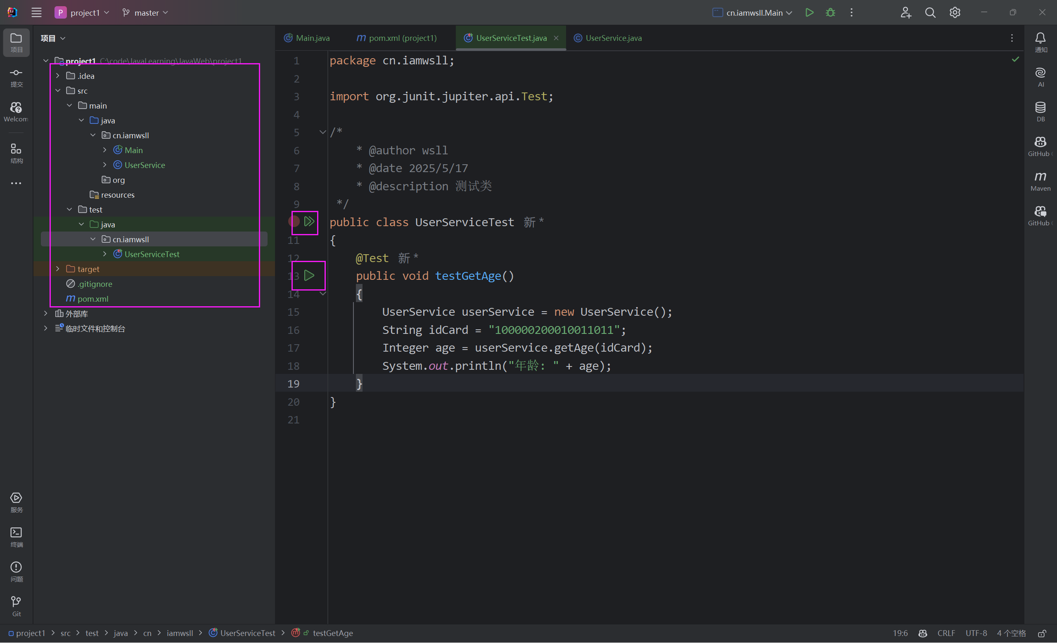This screenshot has height=643, width=1057.
Task: Toggle breakpoint on UserServiceTest class line
Action: pyautogui.click(x=294, y=222)
